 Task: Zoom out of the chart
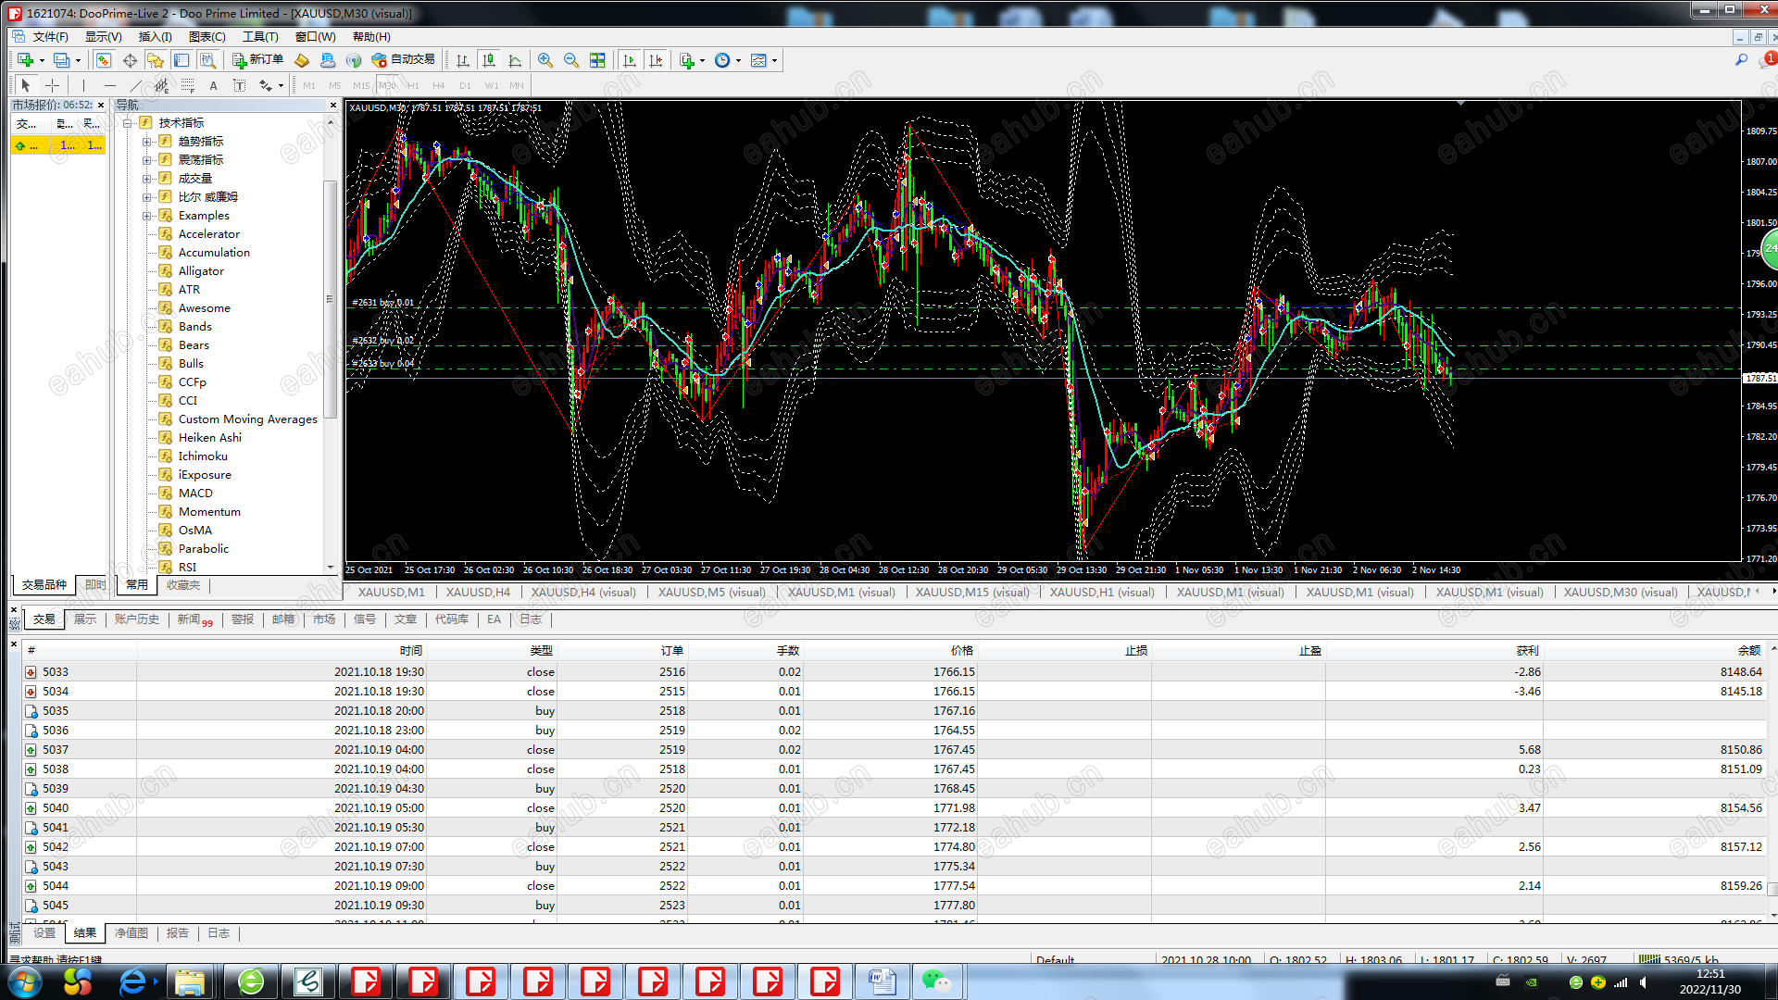tap(571, 60)
